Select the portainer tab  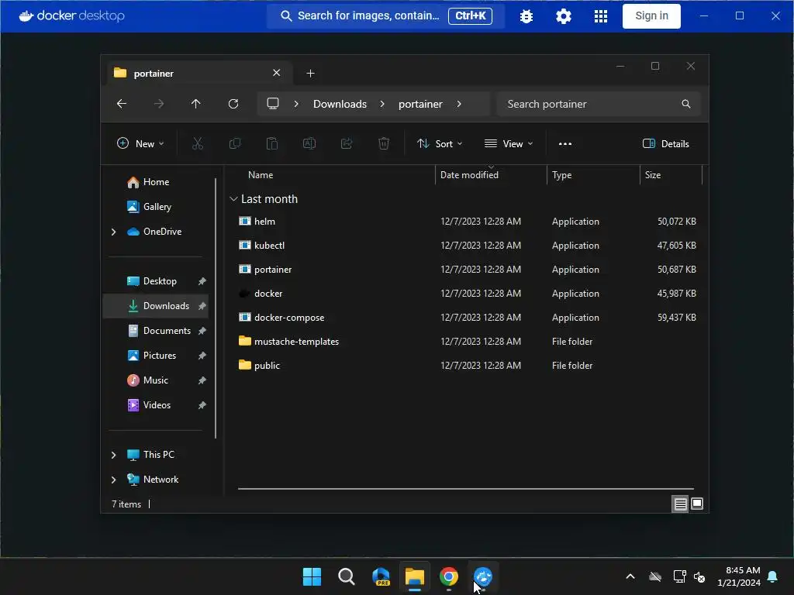(200, 73)
